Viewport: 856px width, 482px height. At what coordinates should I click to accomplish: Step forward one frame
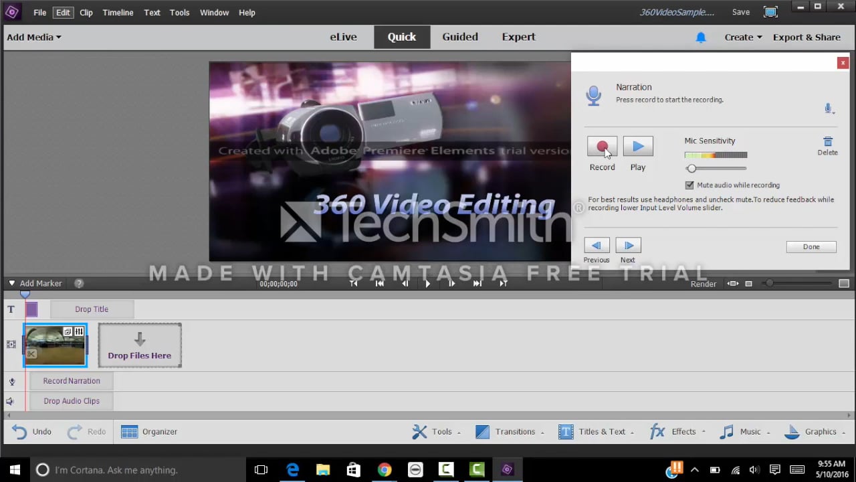[x=452, y=284]
